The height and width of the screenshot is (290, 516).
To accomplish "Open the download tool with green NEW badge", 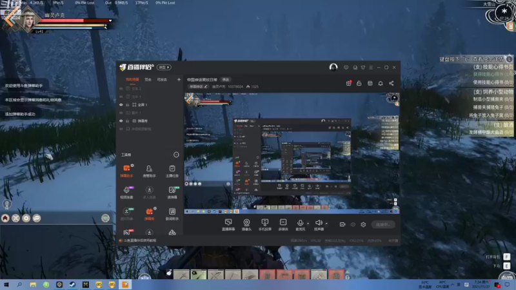I will 126,213.
